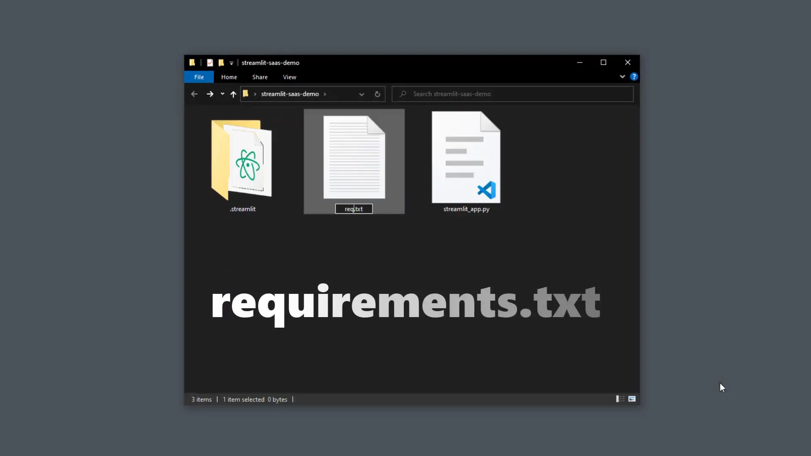Switch to details view layout
The width and height of the screenshot is (811, 456).
[620, 399]
